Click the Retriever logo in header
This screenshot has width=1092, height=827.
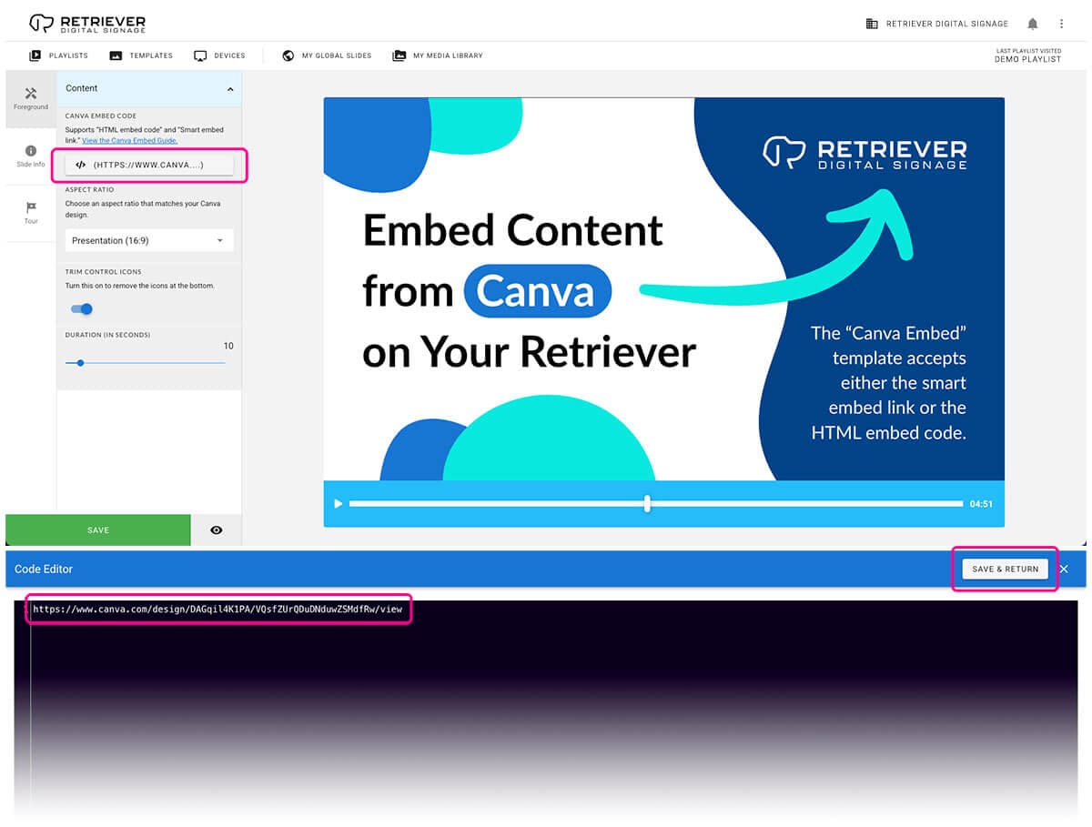tap(86, 24)
